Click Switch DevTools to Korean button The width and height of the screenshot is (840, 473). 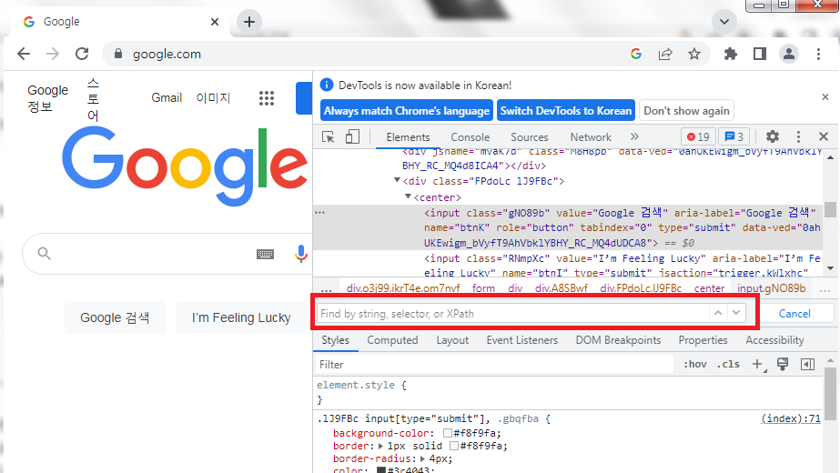coord(566,111)
